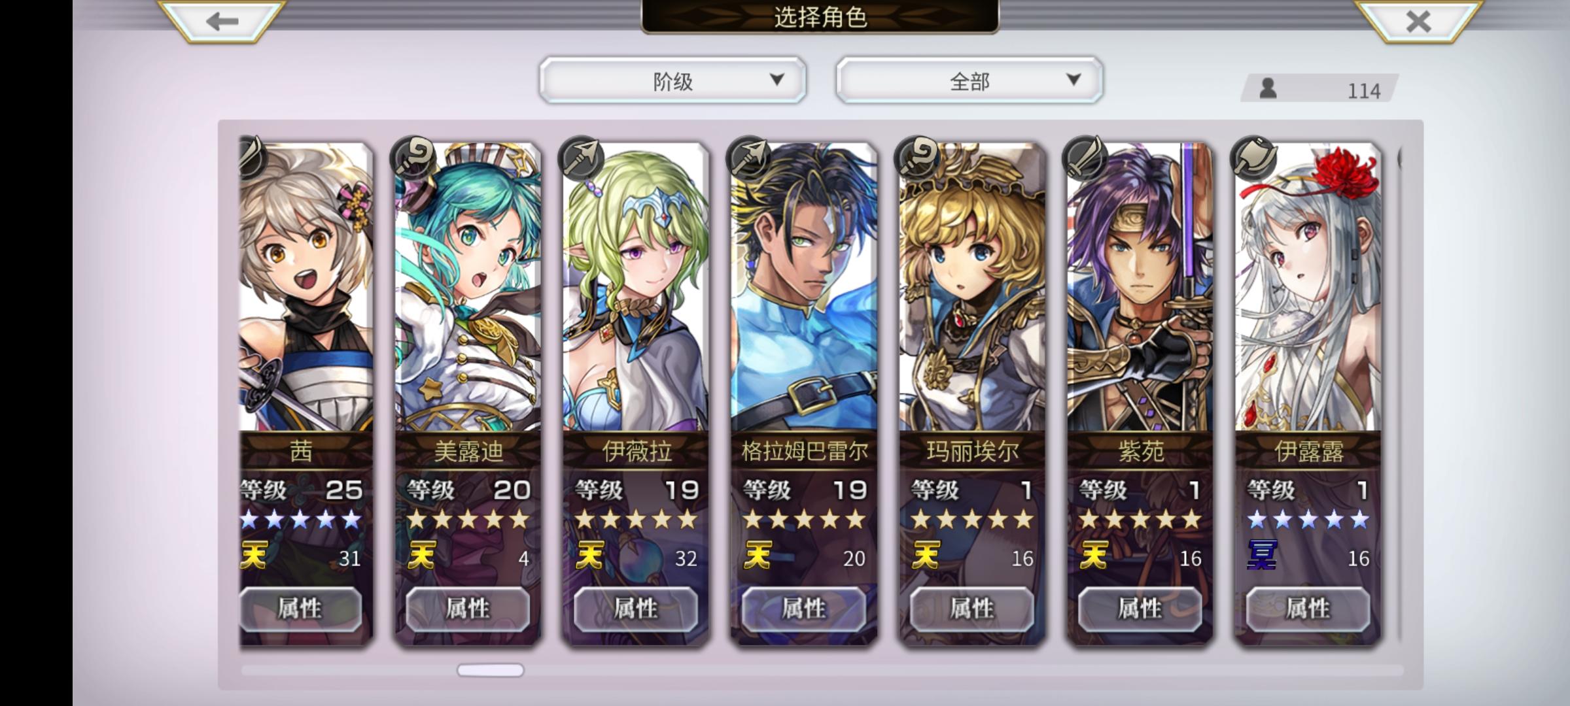1570x706 pixels.
Task: Click the spear weapon icon on 格拉姆巴雷尔
Action: (x=749, y=158)
